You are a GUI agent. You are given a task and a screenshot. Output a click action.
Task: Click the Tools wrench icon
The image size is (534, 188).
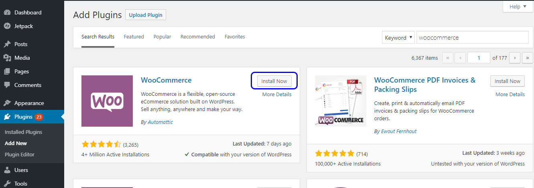[x=7, y=184]
